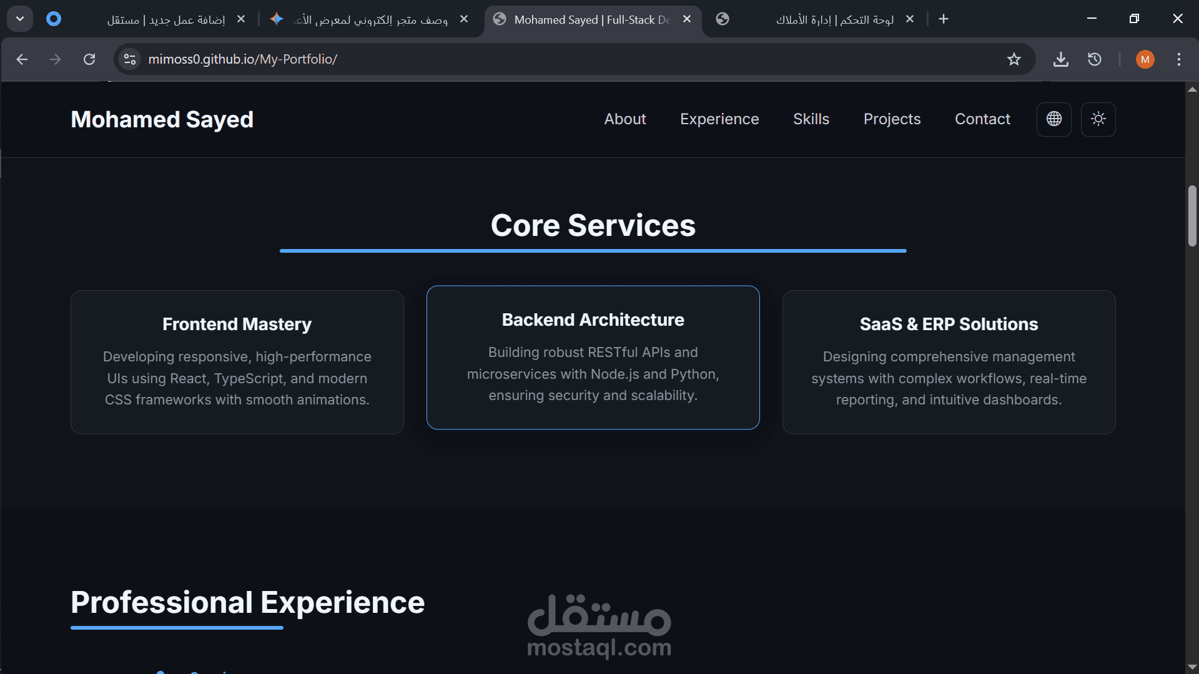Click the orange profile avatar M
The image size is (1199, 674).
pyautogui.click(x=1145, y=59)
